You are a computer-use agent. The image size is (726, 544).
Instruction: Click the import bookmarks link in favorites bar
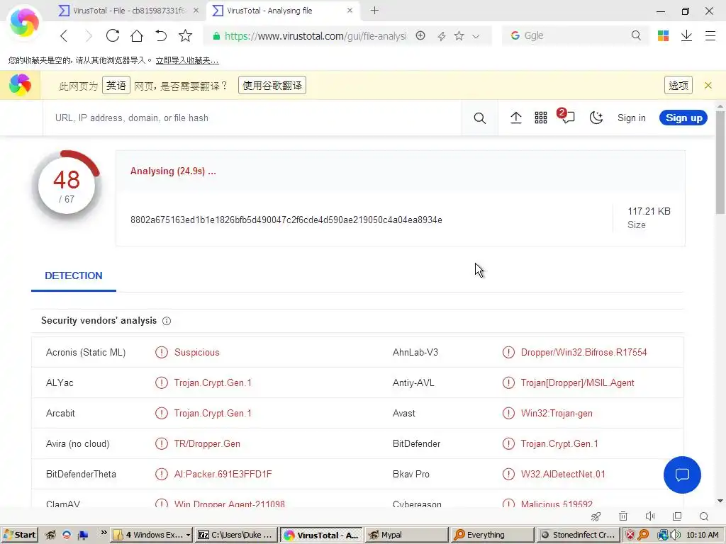click(187, 60)
